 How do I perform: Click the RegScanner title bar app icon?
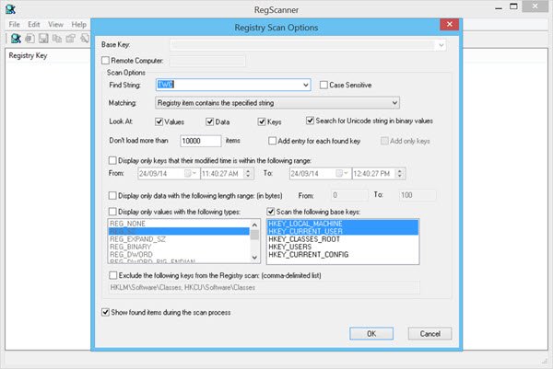pyautogui.click(x=10, y=9)
